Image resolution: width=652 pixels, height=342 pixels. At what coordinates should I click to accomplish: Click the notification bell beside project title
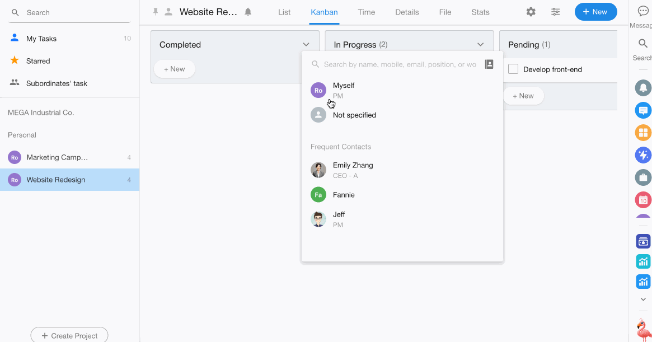pos(248,12)
